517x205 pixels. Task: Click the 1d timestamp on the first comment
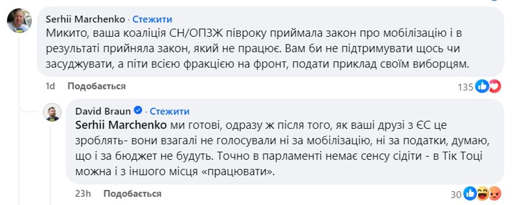coord(50,86)
